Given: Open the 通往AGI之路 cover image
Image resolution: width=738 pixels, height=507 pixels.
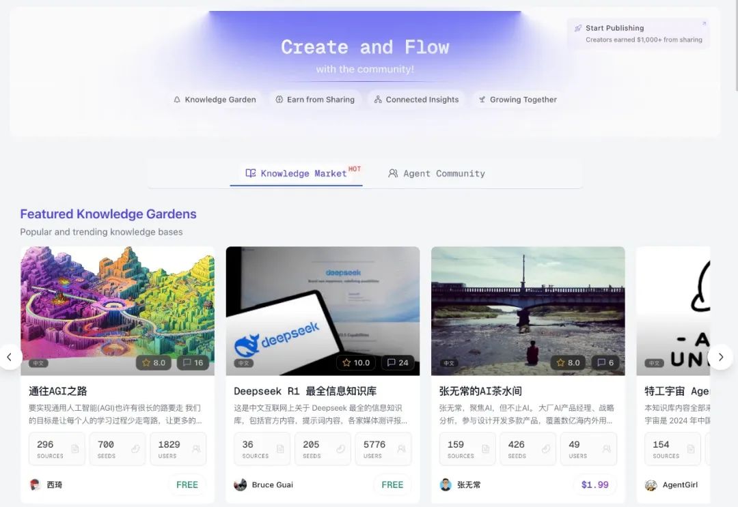Looking at the screenshot, I should point(118,310).
